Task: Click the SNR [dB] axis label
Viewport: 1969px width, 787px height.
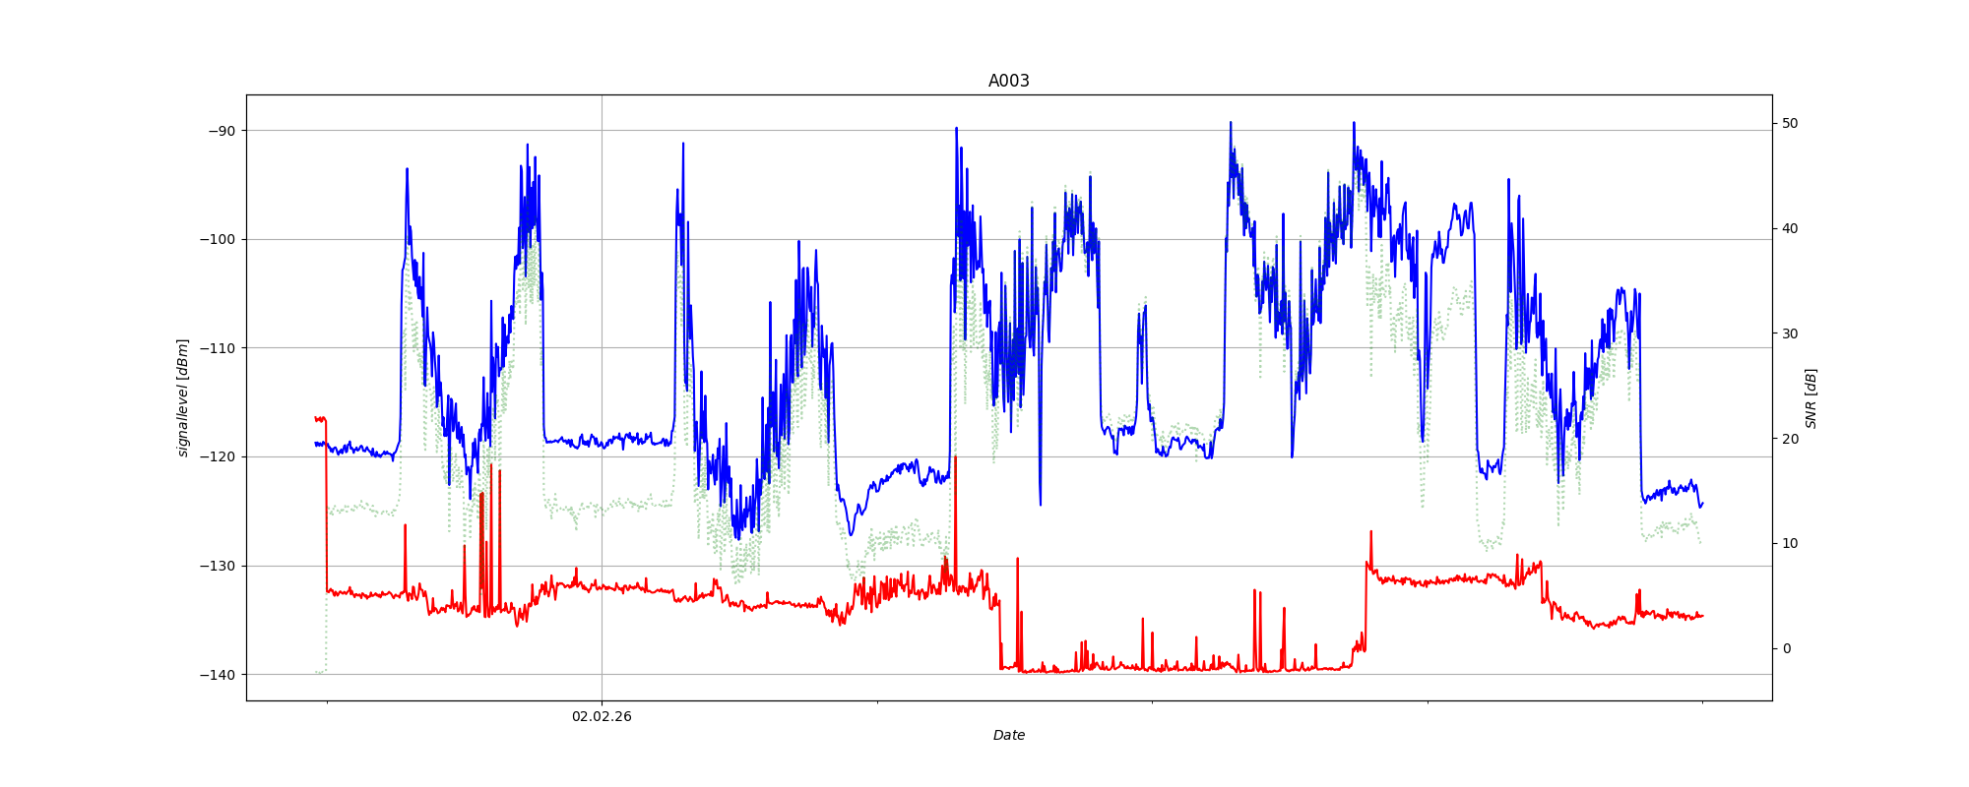Action: (1810, 397)
